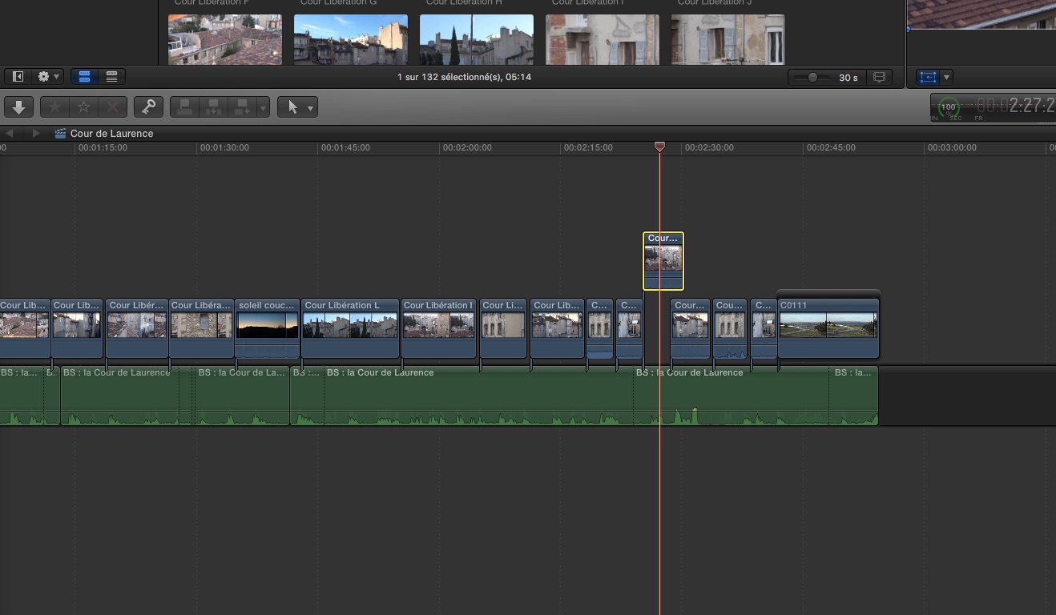The height and width of the screenshot is (615, 1056).
Task: Click the Connect clip to storyline button
Action: (x=184, y=107)
